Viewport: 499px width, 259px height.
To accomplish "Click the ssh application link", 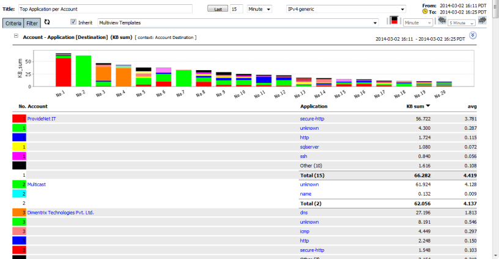I will coord(303,156).
